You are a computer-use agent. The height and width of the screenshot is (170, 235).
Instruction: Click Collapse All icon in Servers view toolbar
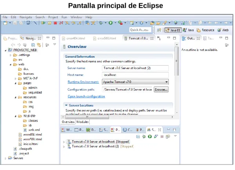tap(138, 137)
